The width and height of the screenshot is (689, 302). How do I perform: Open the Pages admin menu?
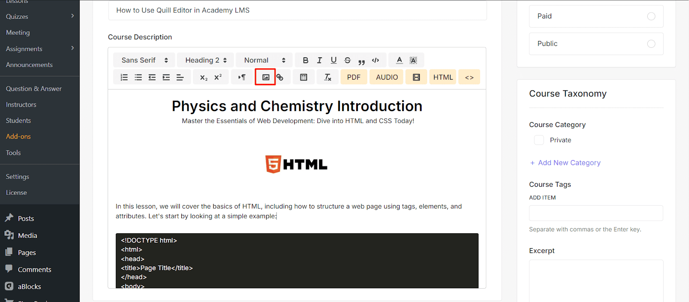pos(27,253)
